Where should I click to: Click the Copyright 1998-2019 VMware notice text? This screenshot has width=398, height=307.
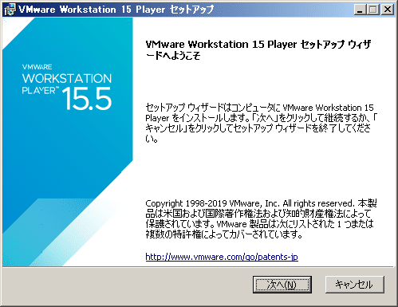pyautogui.click(x=261, y=218)
